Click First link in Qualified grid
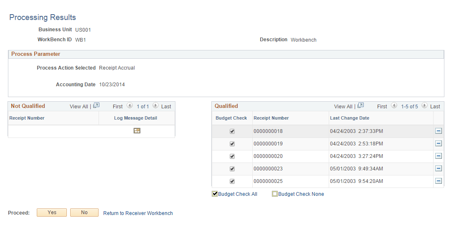 click(382, 107)
